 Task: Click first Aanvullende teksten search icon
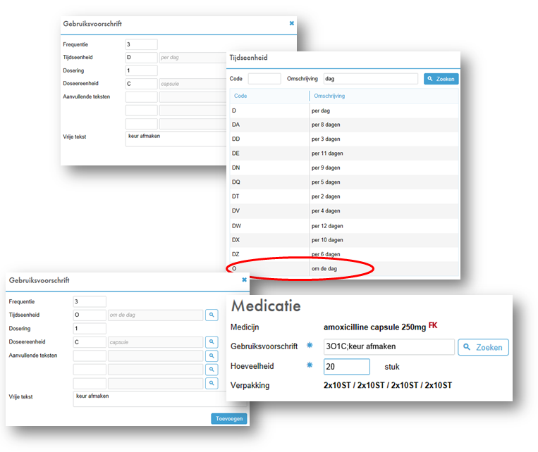pyautogui.click(x=212, y=356)
